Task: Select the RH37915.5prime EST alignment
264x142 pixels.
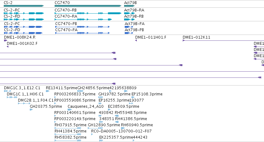Action: [x=68, y=128]
